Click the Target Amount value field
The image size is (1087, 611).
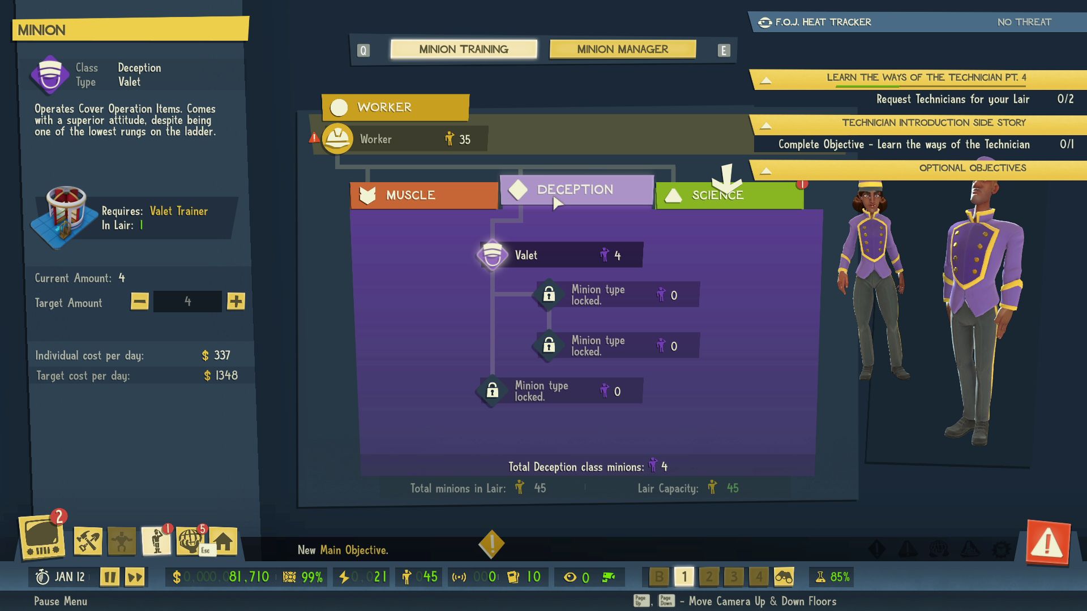point(187,302)
